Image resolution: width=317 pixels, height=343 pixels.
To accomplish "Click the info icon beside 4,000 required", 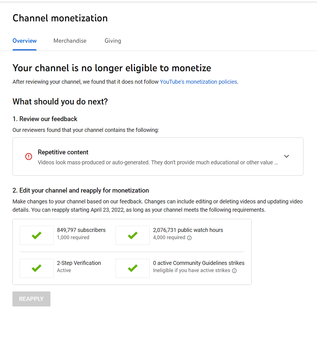I will pyautogui.click(x=189, y=238).
